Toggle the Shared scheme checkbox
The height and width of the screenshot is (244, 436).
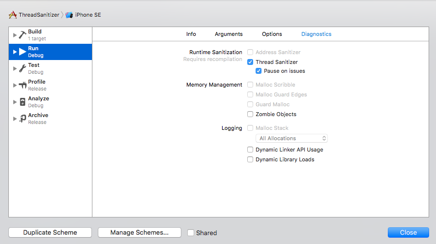(x=191, y=233)
